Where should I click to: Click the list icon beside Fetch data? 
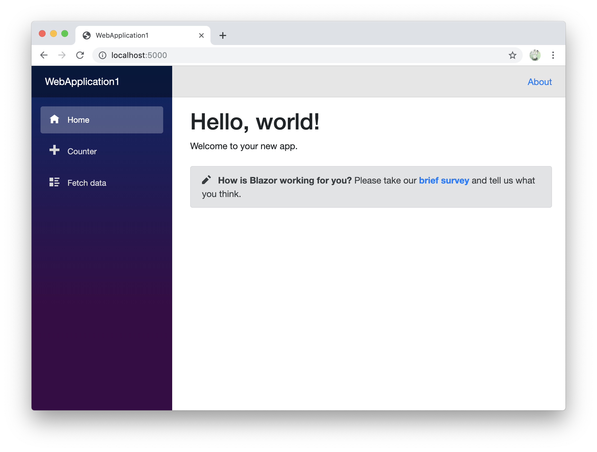54,183
